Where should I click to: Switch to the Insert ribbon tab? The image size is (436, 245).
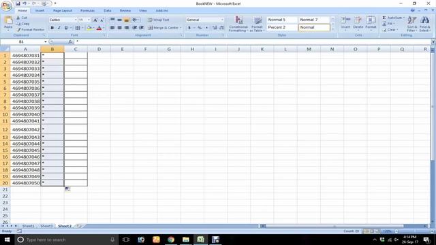tap(40, 11)
